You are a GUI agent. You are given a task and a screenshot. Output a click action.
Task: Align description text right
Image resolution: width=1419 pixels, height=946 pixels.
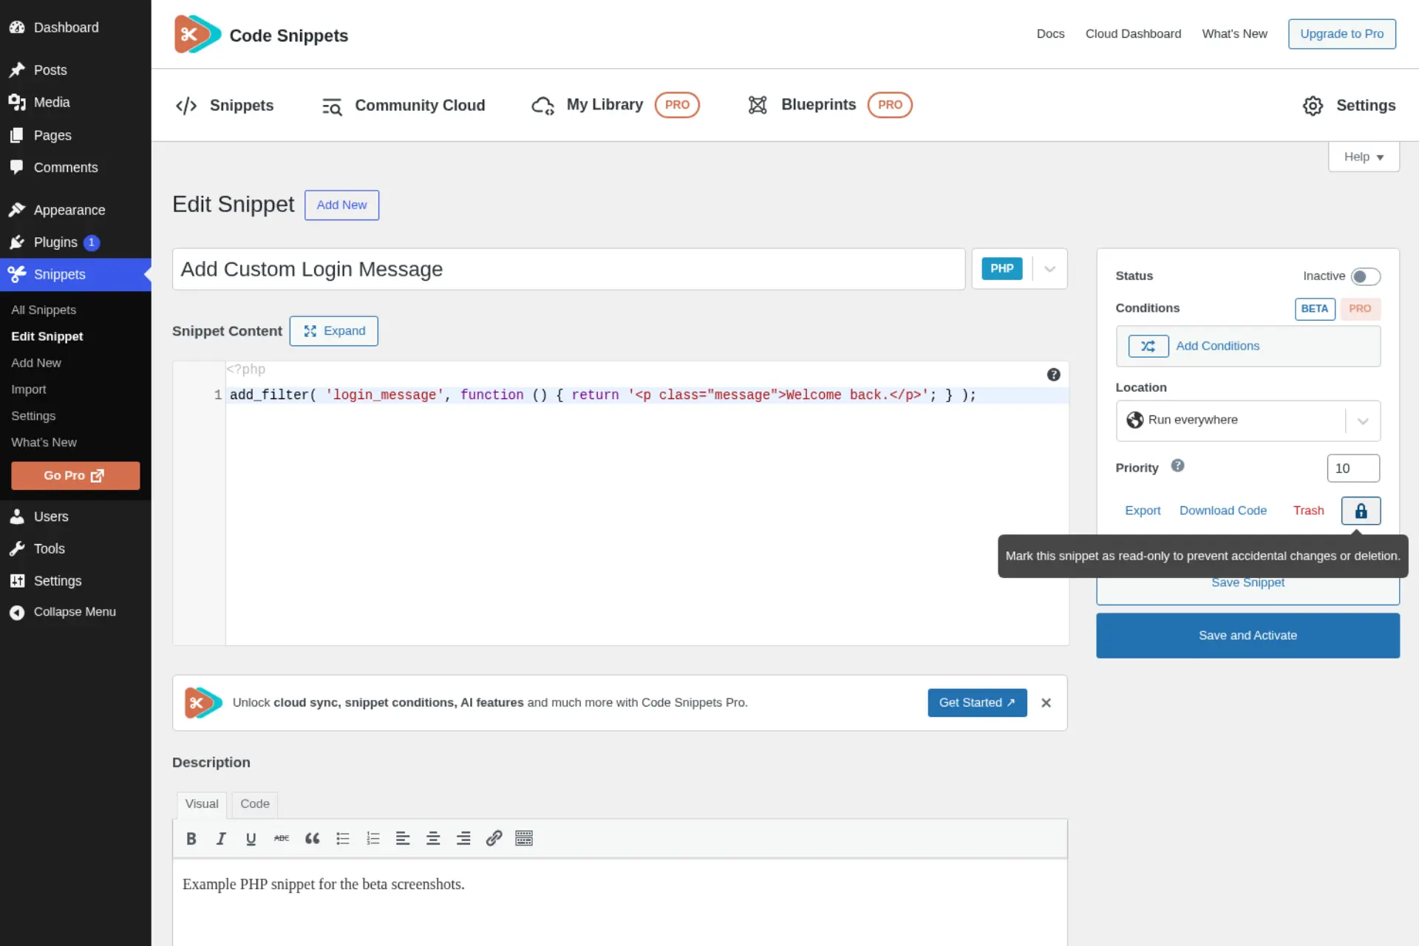[x=463, y=838]
